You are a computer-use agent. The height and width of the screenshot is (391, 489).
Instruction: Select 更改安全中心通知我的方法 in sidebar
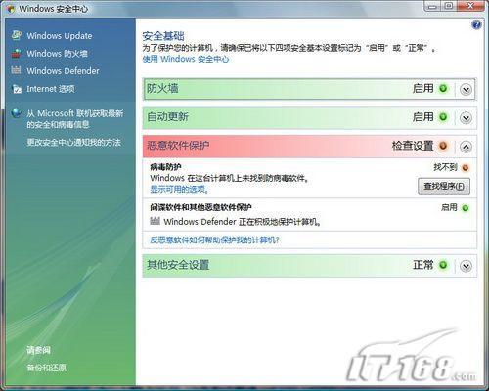[73, 142]
